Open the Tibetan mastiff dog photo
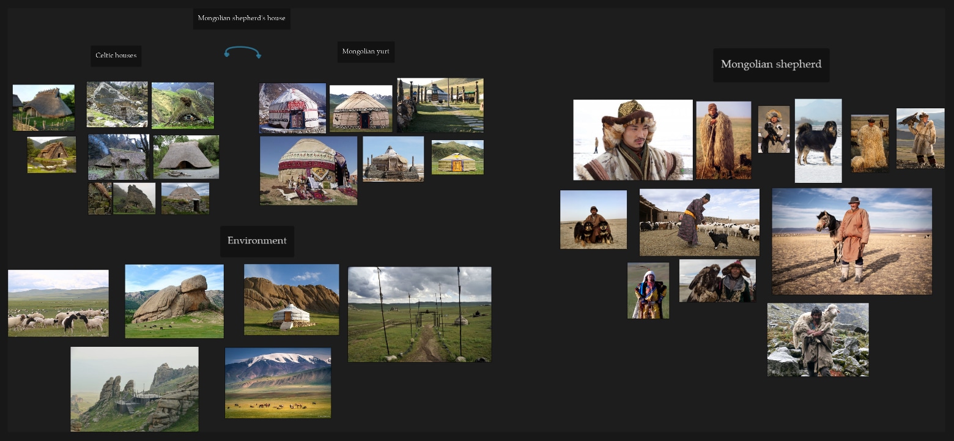 [x=818, y=141]
